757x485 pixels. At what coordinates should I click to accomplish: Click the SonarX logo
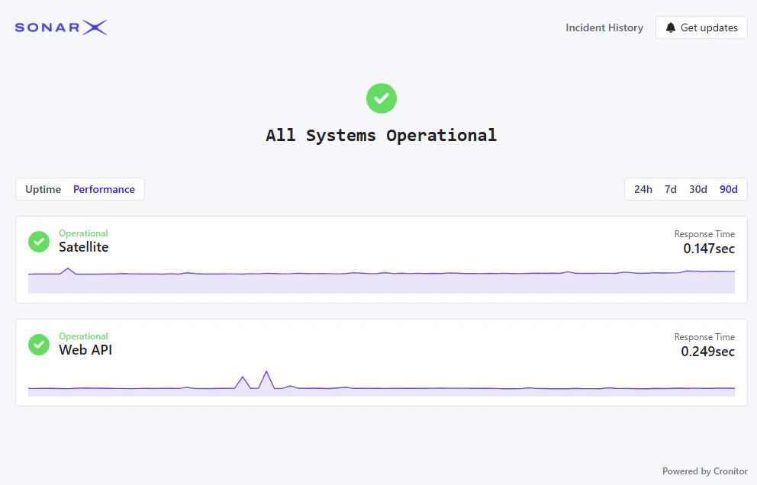61,27
